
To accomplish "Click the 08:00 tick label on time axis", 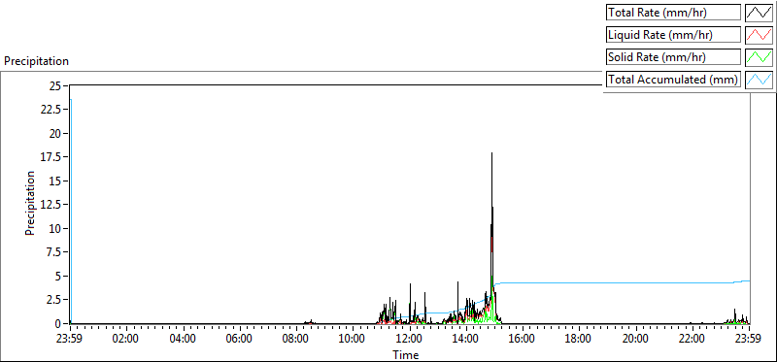I will (x=297, y=340).
